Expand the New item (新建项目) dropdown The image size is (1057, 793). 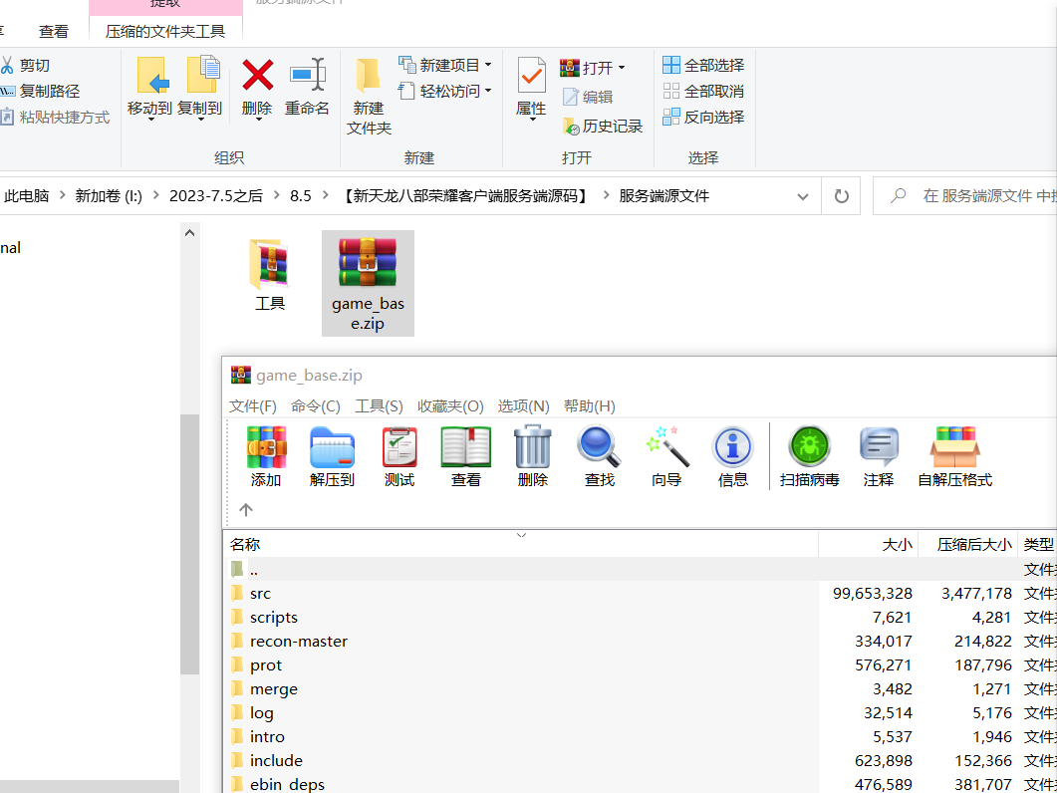pyautogui.click(x=445, y=66)
